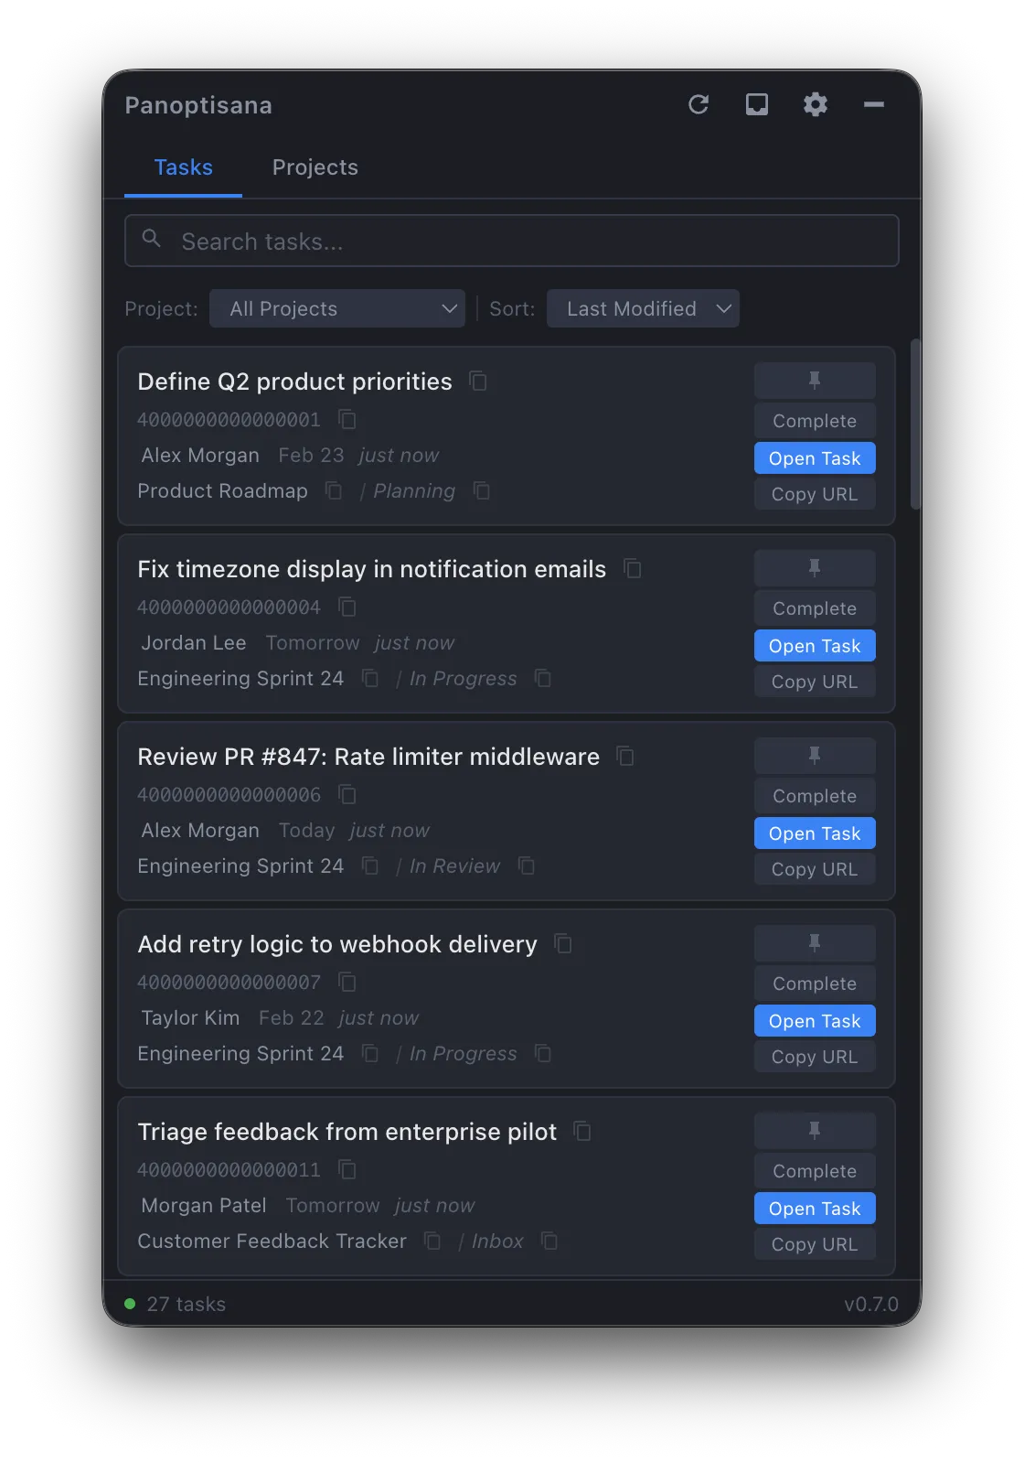Refresh the task list
This screenshot has width=1024, height=1462.
point(698,104)
